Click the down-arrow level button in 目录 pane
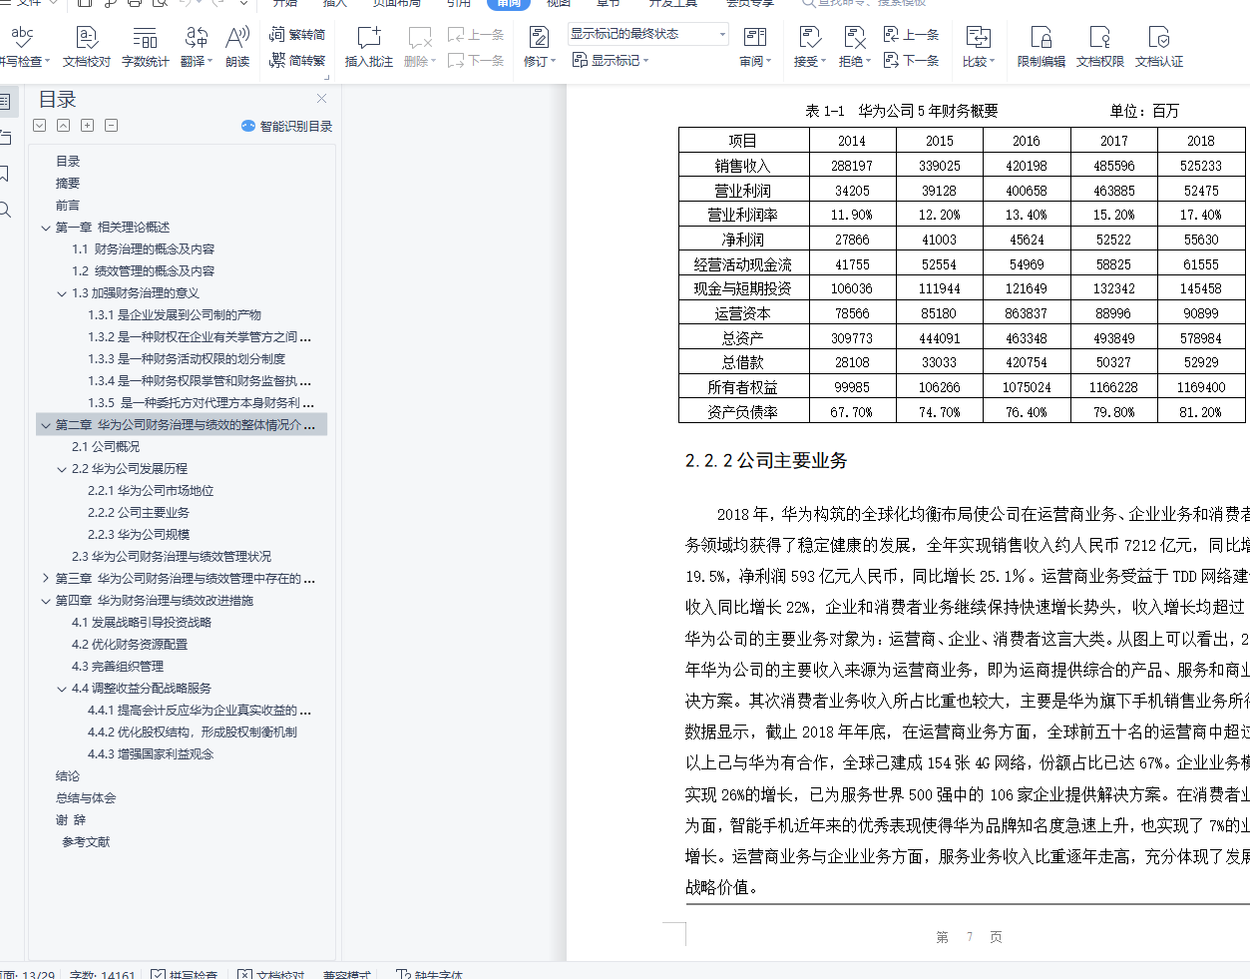This screenshot has width=1250, height=979. coord(40,126)
